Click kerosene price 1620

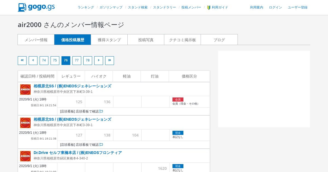(162, 168)
